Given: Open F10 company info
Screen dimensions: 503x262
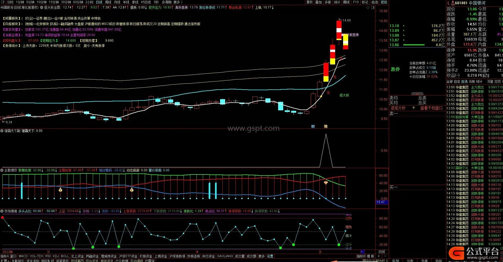Looking at the screenshot, I should click(356, 2).
